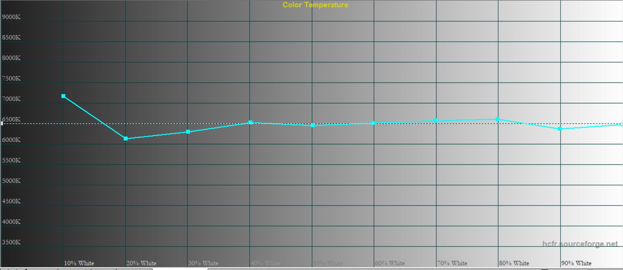
Task: Click the Color Temperature chart title
Action: [x=315, y=5]
